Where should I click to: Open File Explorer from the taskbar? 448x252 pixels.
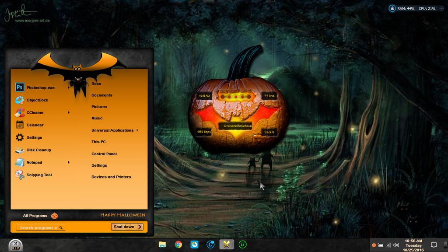pyautogui.click(x=162, y=245)
